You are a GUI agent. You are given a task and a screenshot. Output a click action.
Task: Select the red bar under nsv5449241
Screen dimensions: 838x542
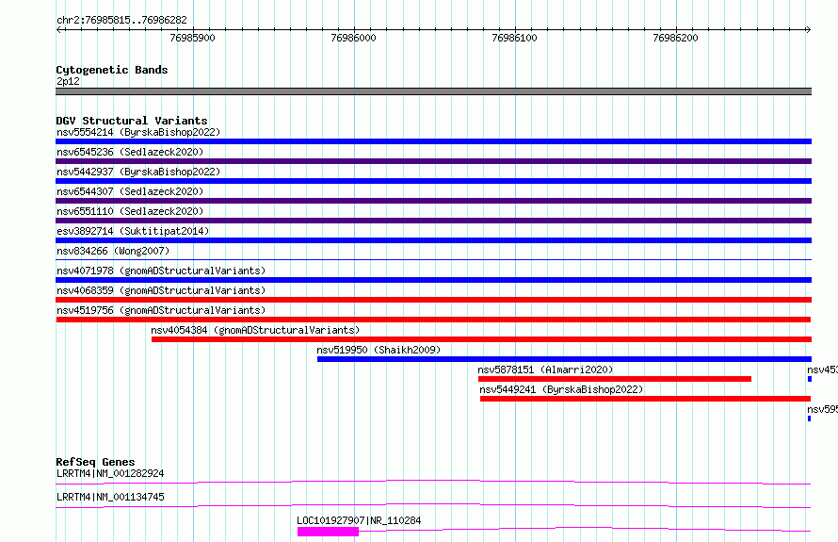pos(646,399)
